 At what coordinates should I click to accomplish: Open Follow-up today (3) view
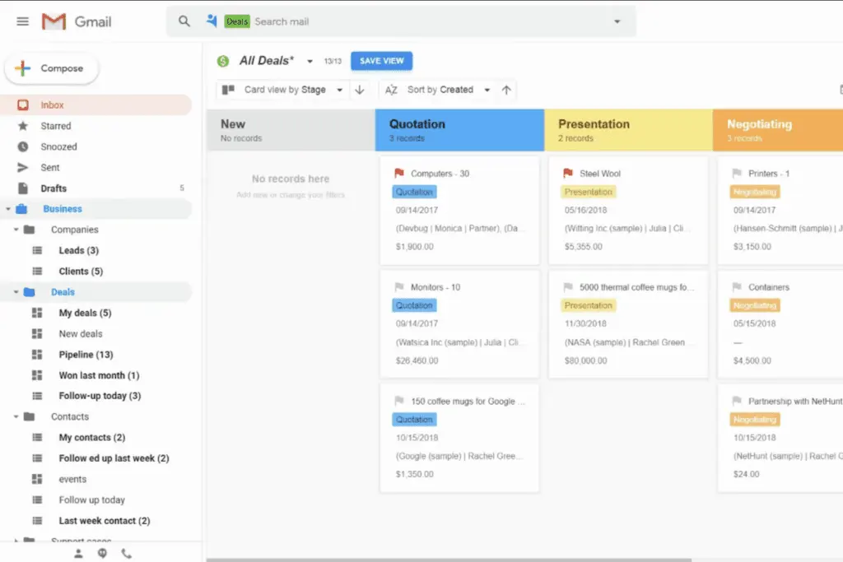[100, 396]
